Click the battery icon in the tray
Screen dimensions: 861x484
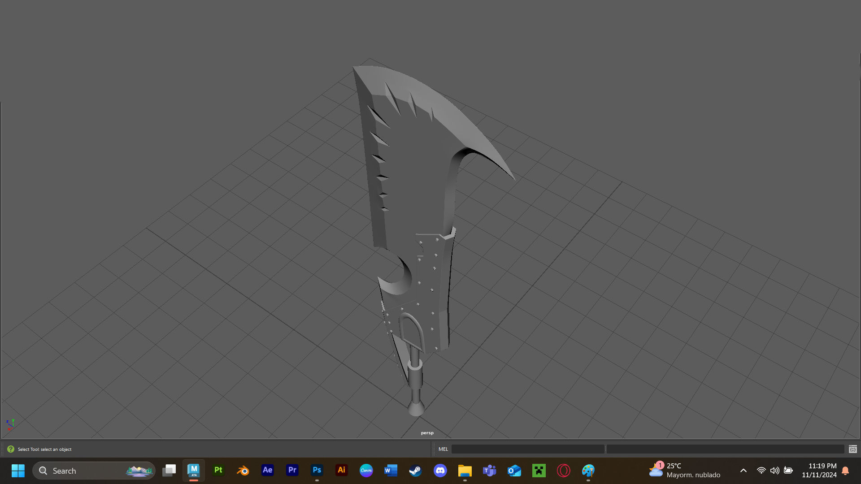pos(788,471)
